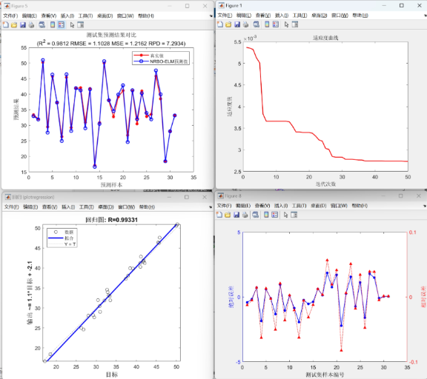
Task: Toggle Insert Colorbar in Figure 1 toolbar
Action: coord(267,24)
